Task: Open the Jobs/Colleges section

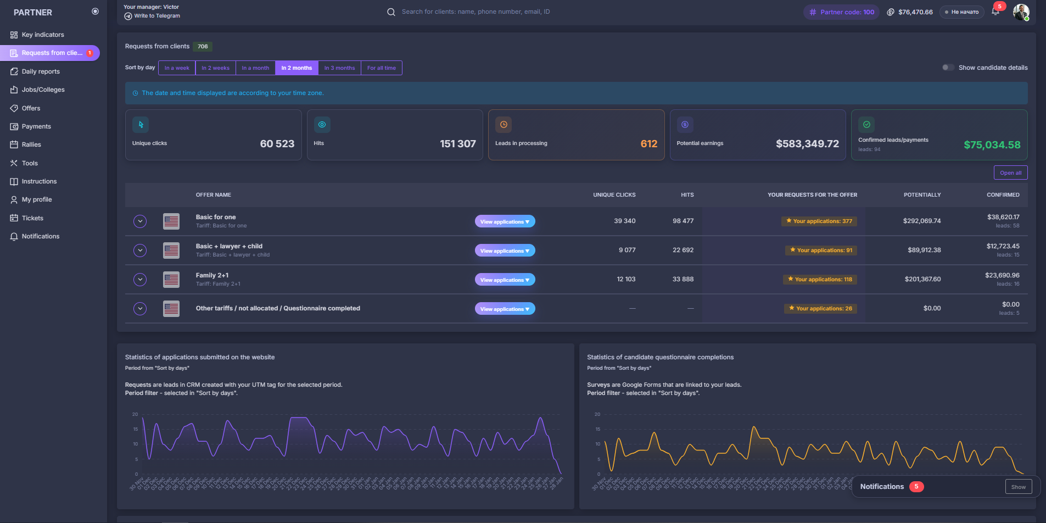Action: (43, 90)
